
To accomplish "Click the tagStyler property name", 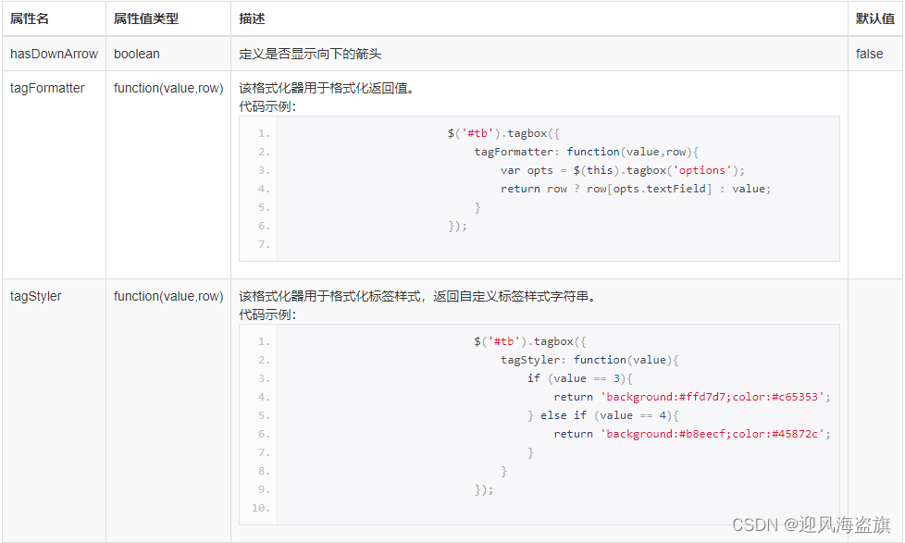I will (37, 296).
